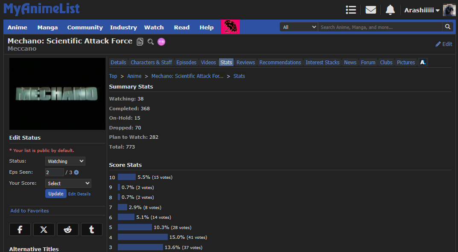The height and width of the screenshot is (252, 458).
Task: Open the Read menu
Action: [182, 27]
